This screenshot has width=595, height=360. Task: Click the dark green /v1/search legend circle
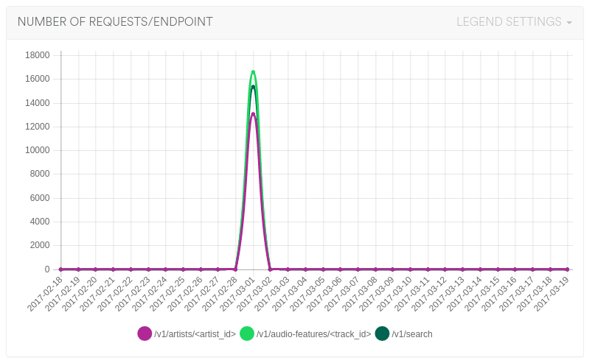coord(382,333)
